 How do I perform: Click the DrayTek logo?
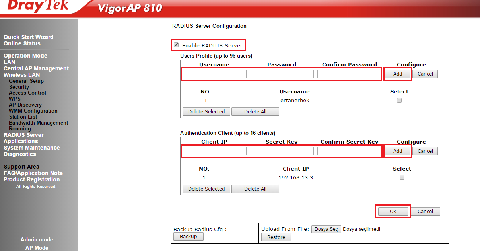tap(38, 6)
